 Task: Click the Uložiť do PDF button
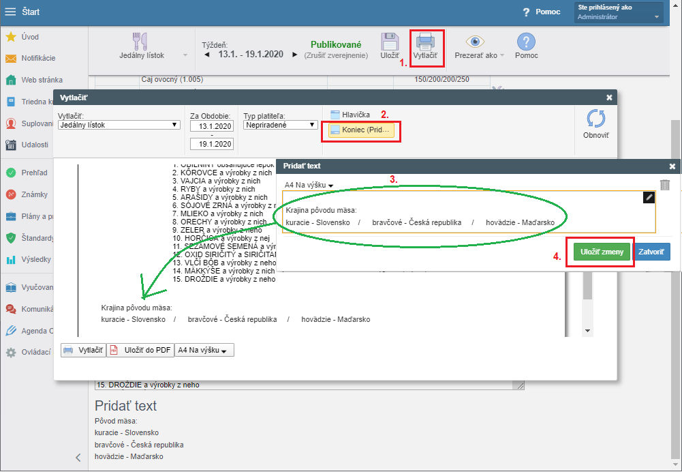(140, 350)
